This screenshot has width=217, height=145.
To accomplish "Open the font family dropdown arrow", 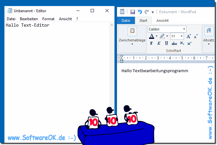I will click(x=184, y=29).
